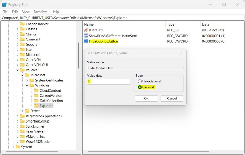Image resolution: width=245 pixels, height=155 pixels.
Task: Click the CloudContent folder icon
Action: pyautogui.click(x=36, y=91)
